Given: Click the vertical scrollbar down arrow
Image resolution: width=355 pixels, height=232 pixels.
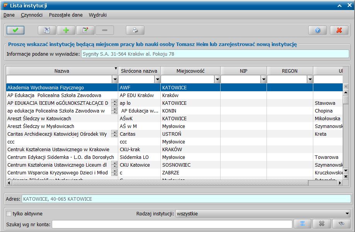Looking at the screenshot, I should click(x=346, y=171).
